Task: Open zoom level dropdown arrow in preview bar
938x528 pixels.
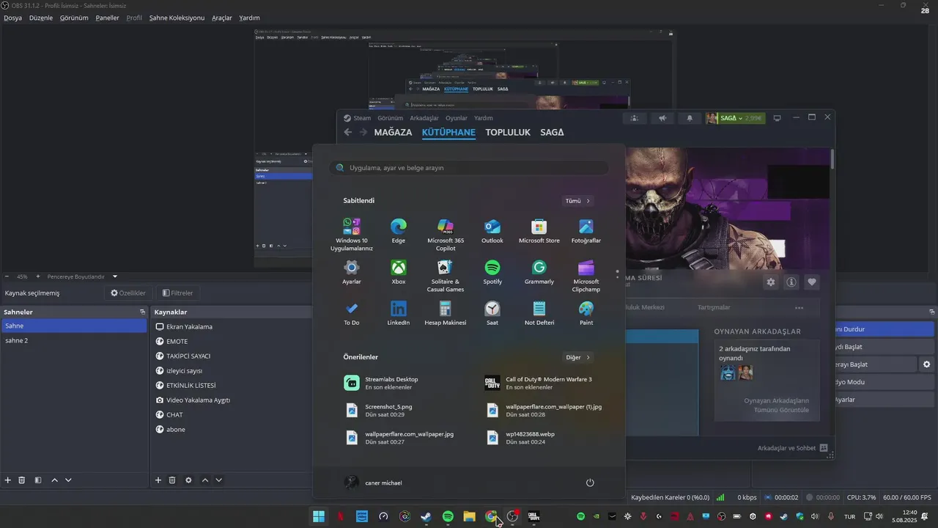Action: [115, 276]
